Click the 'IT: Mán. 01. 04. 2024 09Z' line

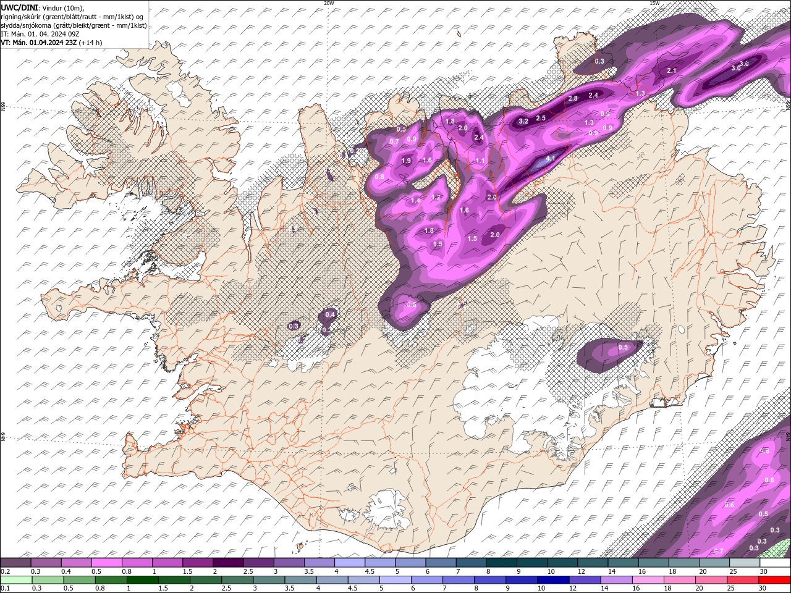tap(40, 34)
